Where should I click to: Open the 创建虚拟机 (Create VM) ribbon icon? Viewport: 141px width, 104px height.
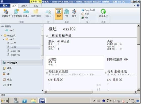click(17, 13)
